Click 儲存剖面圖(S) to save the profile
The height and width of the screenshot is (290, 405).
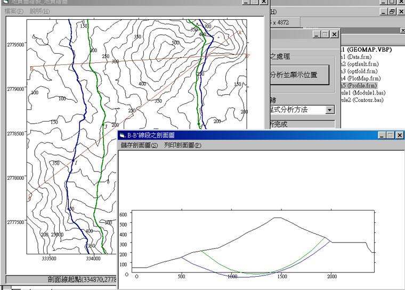click(x=140, y=145)
